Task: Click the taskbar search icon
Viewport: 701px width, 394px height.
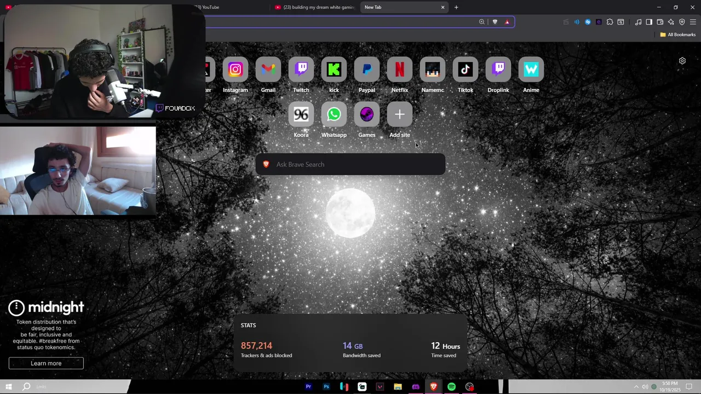Action: point(26,387)
